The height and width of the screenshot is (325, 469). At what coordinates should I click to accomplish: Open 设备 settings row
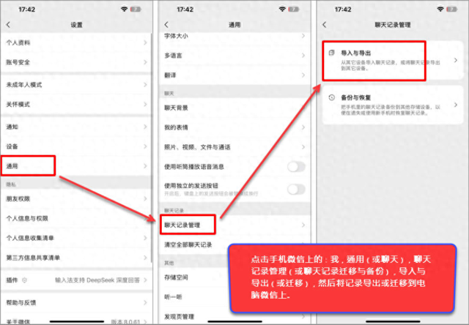[76, 146]
